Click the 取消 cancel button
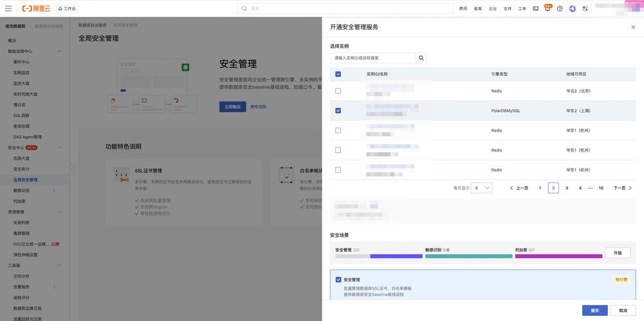 (x=623, y=310)
